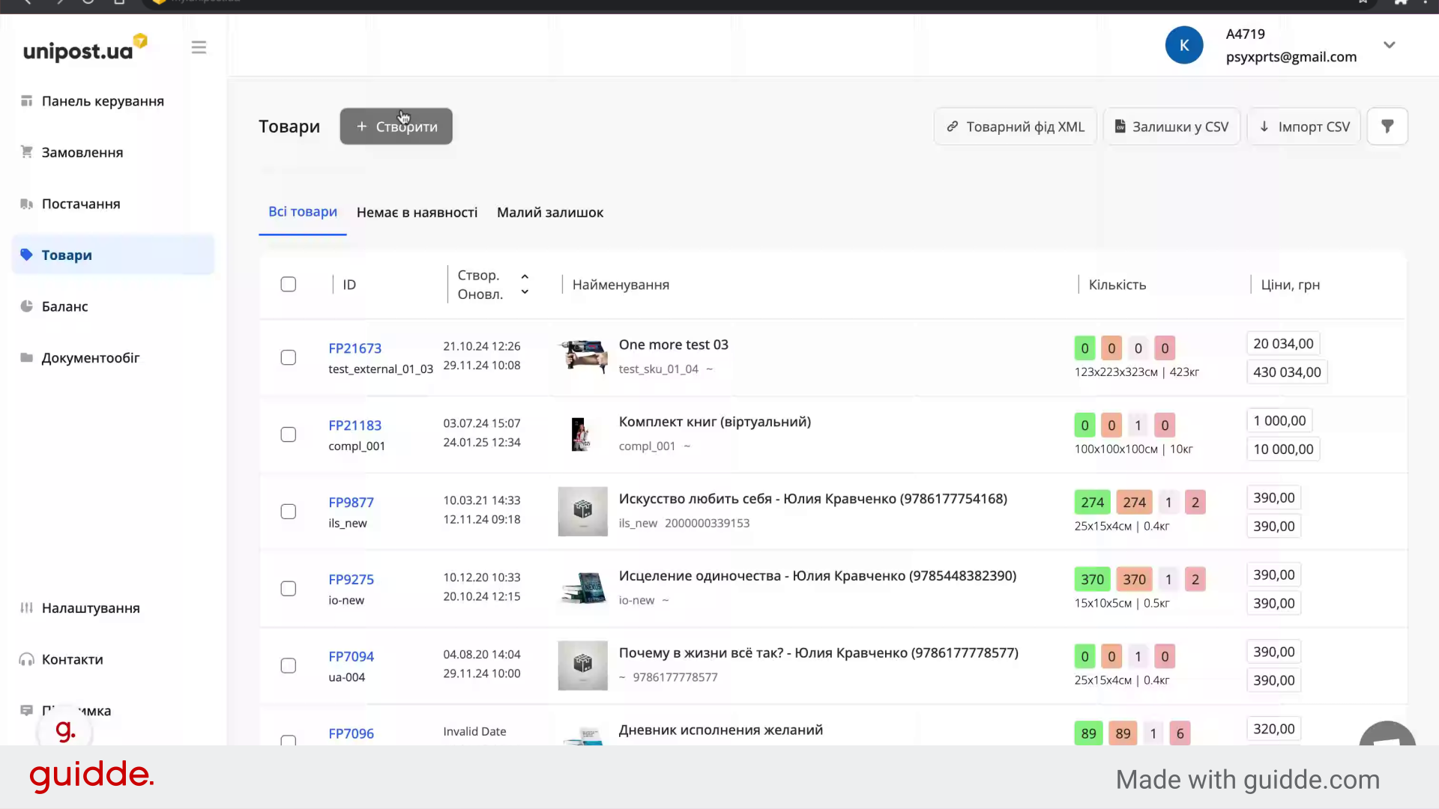Sort descending by creation date arrow
The height and width of the screenshot is (809, 1439).
[525, 292]
